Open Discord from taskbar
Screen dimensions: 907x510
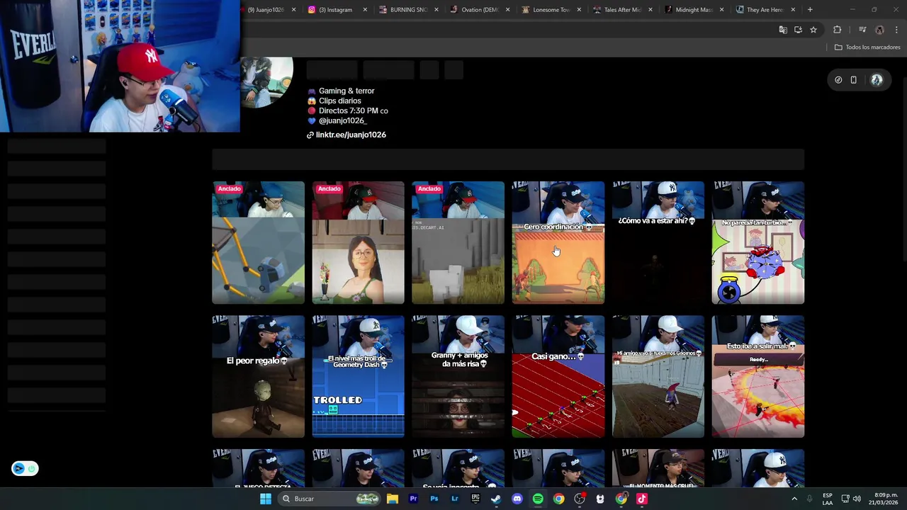517,499
